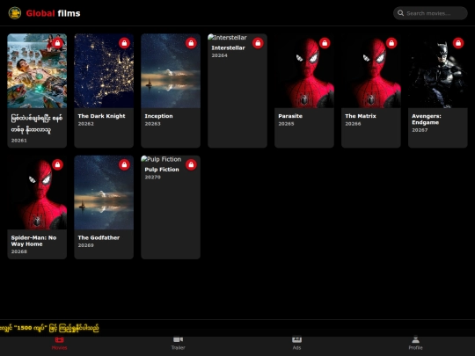The image size is (475, 356).
Task: Click the movie ID text "20266"
Action: [x=353, y=124]
